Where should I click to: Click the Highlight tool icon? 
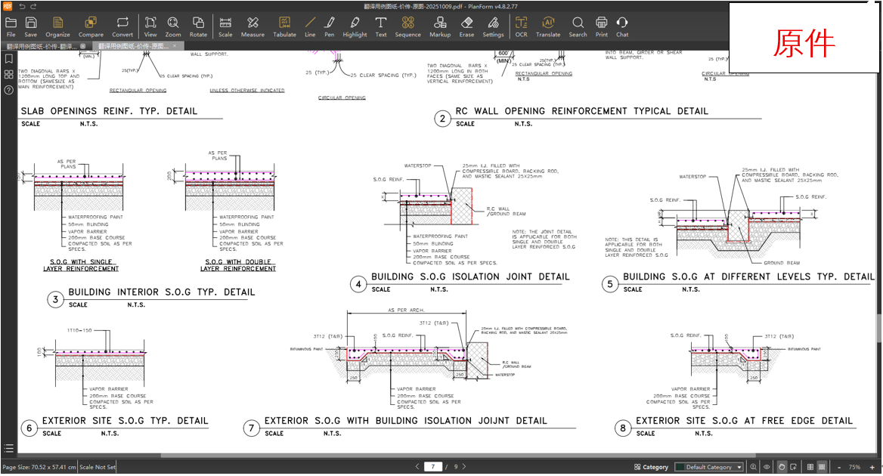[x=355, y=26]
